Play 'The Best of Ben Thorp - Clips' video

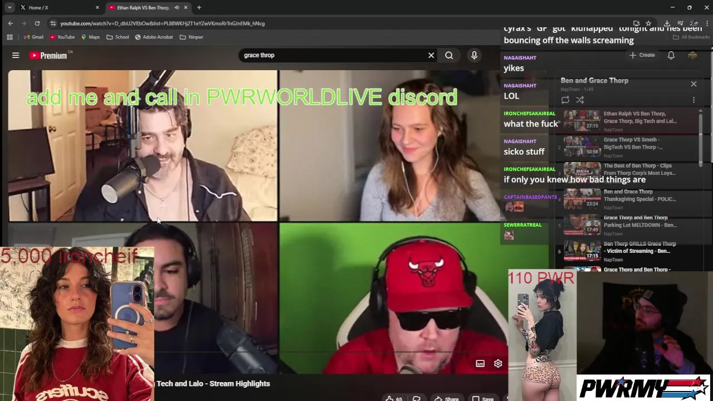628,173
